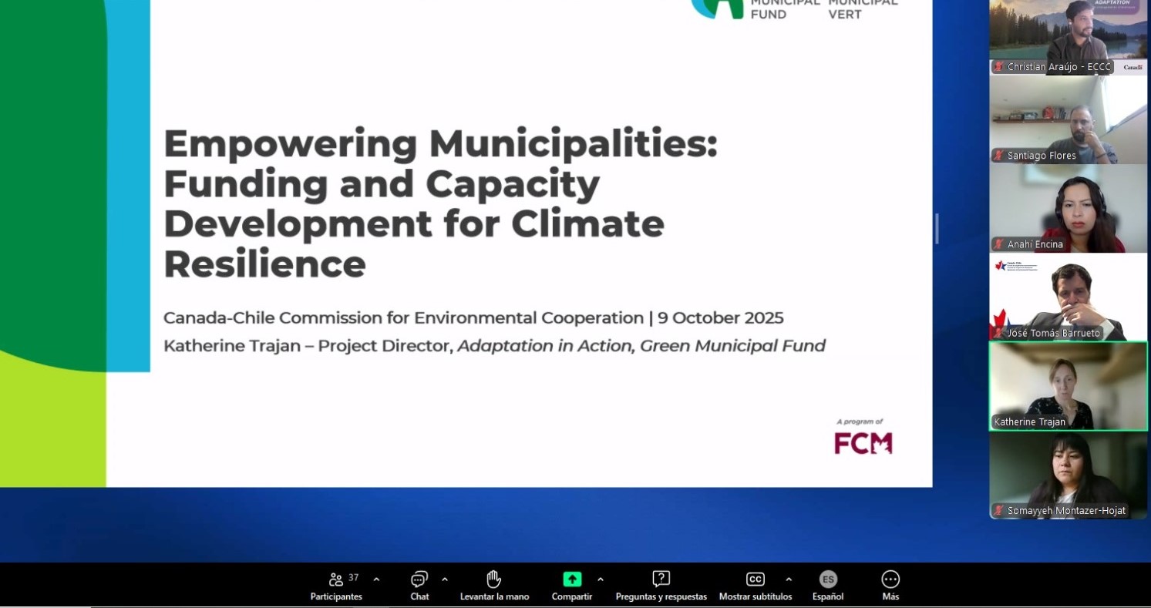Open the Participantes panel icon
The width and height of the screenshot is (1151, 608).
click(x=336, y=579)
